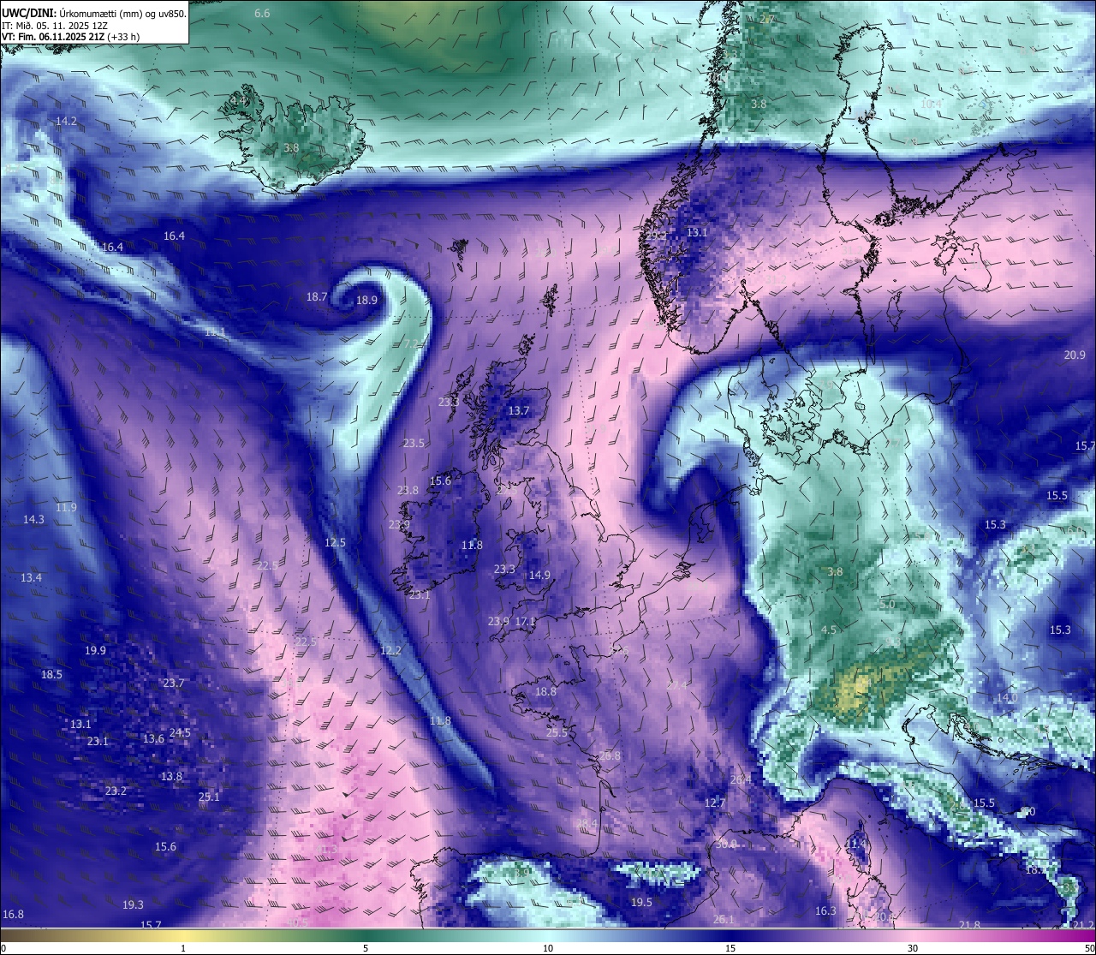Viewport: 1096px width, 955px height.
Task: Click the 13.4 value label
Action: coord(31,577)
